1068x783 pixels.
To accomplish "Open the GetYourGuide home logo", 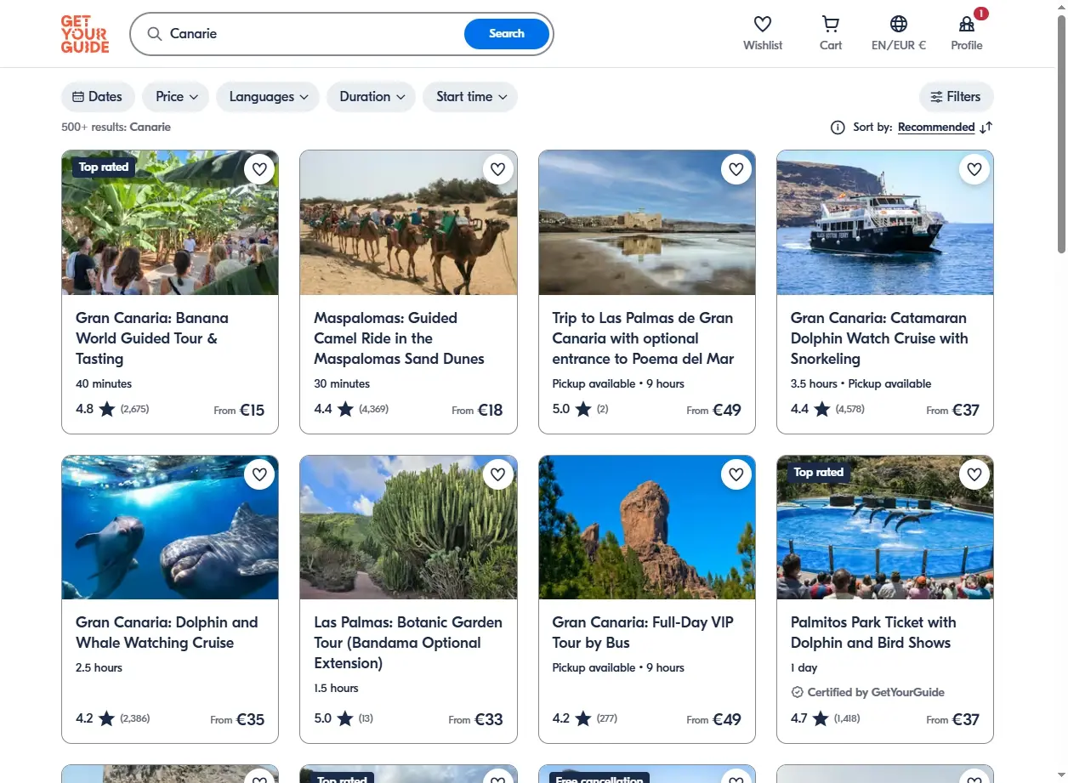I will coord(85,34).
